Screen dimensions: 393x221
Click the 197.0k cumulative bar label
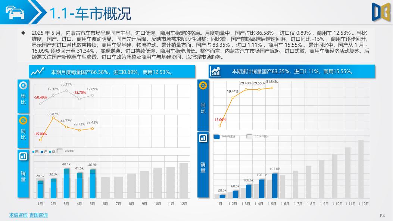pos(275,169)
